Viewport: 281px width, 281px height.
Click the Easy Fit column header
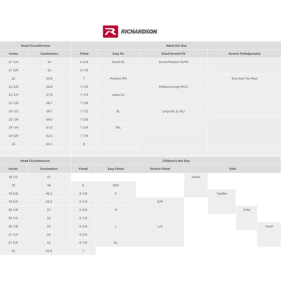tap(118, 54)
